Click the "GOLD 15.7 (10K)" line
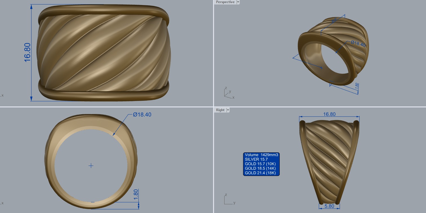The width and height of the screenshot is (426, 213). (x=260, y=164)
